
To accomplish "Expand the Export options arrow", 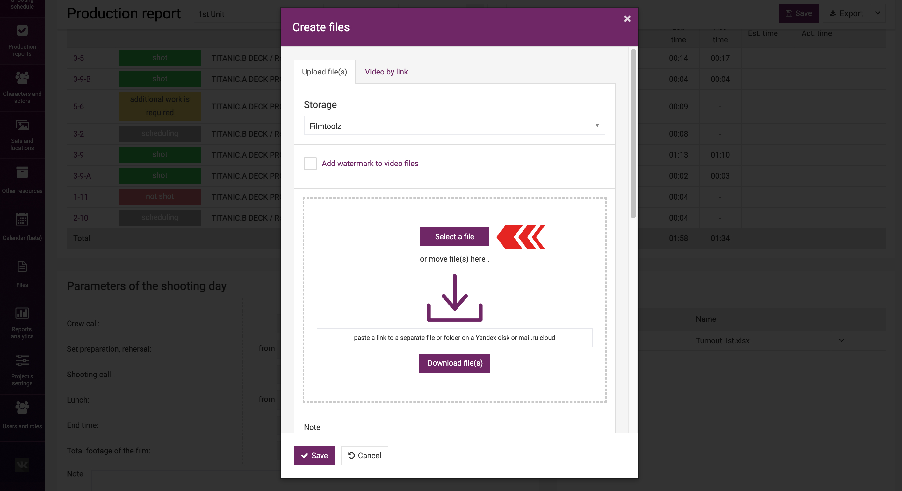I will coord(877,13).
